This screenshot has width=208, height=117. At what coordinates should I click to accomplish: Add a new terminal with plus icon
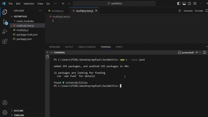(x=197, y=52)
